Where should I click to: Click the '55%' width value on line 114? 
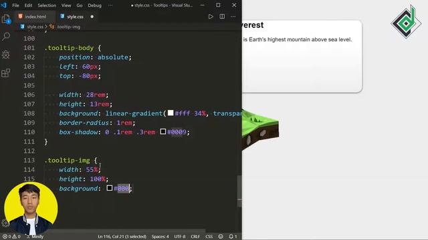click(x=92, y=169)
